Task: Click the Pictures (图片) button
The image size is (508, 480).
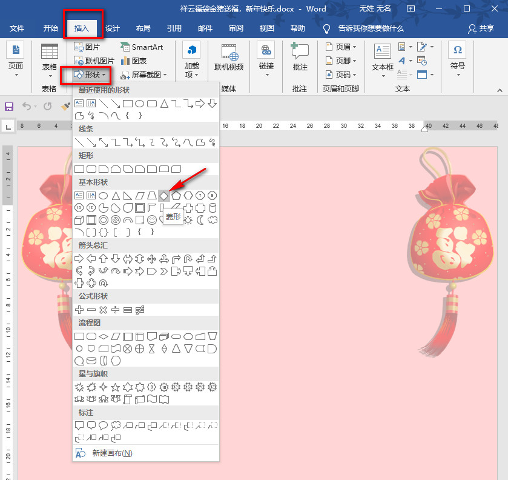Action: pyautogui.click(x=87, y=47)
